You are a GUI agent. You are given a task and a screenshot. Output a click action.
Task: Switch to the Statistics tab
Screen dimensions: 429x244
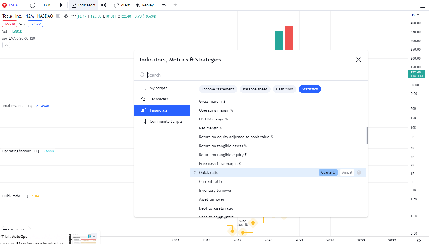pos(310,89)
